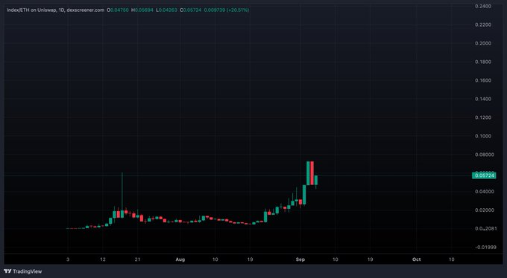Click the open value O0.04750
The width and height of the screenshot is (507, 278).
tap(118, 10)
